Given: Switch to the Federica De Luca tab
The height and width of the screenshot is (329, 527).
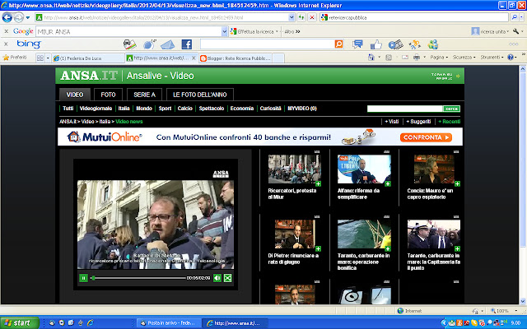Looking at the screenshot, I should pos(89,58).
